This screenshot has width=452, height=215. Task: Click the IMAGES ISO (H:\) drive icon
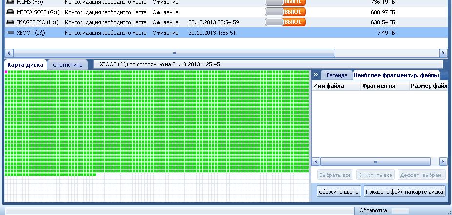point(10,22)
